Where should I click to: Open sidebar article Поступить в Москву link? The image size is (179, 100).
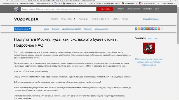tap(149, 62)
